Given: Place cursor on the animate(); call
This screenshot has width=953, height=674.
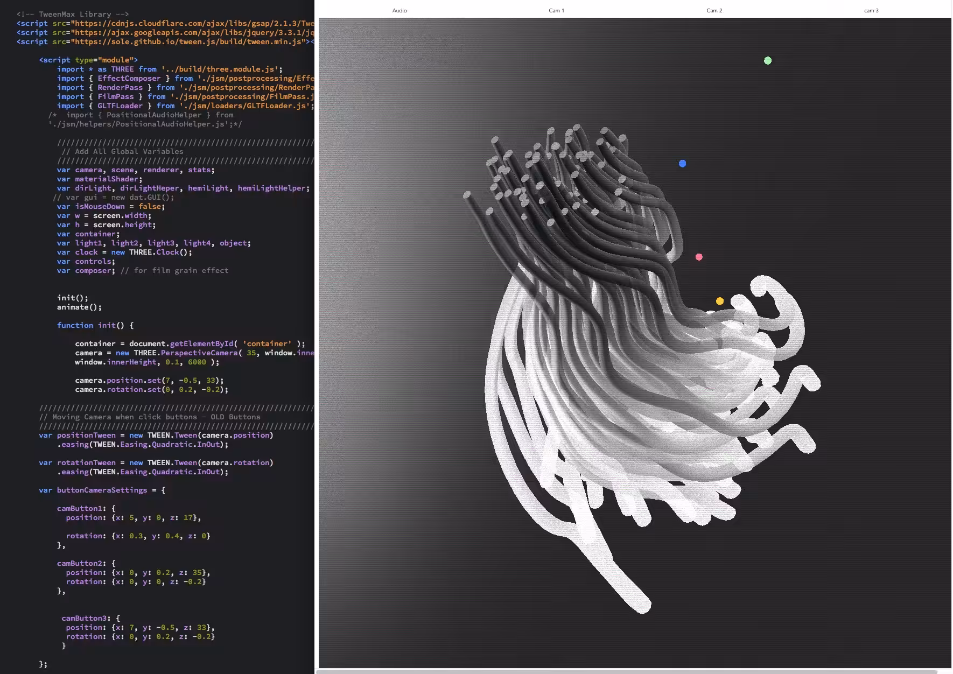Looking at the screenshot, I should pos(79,307).
